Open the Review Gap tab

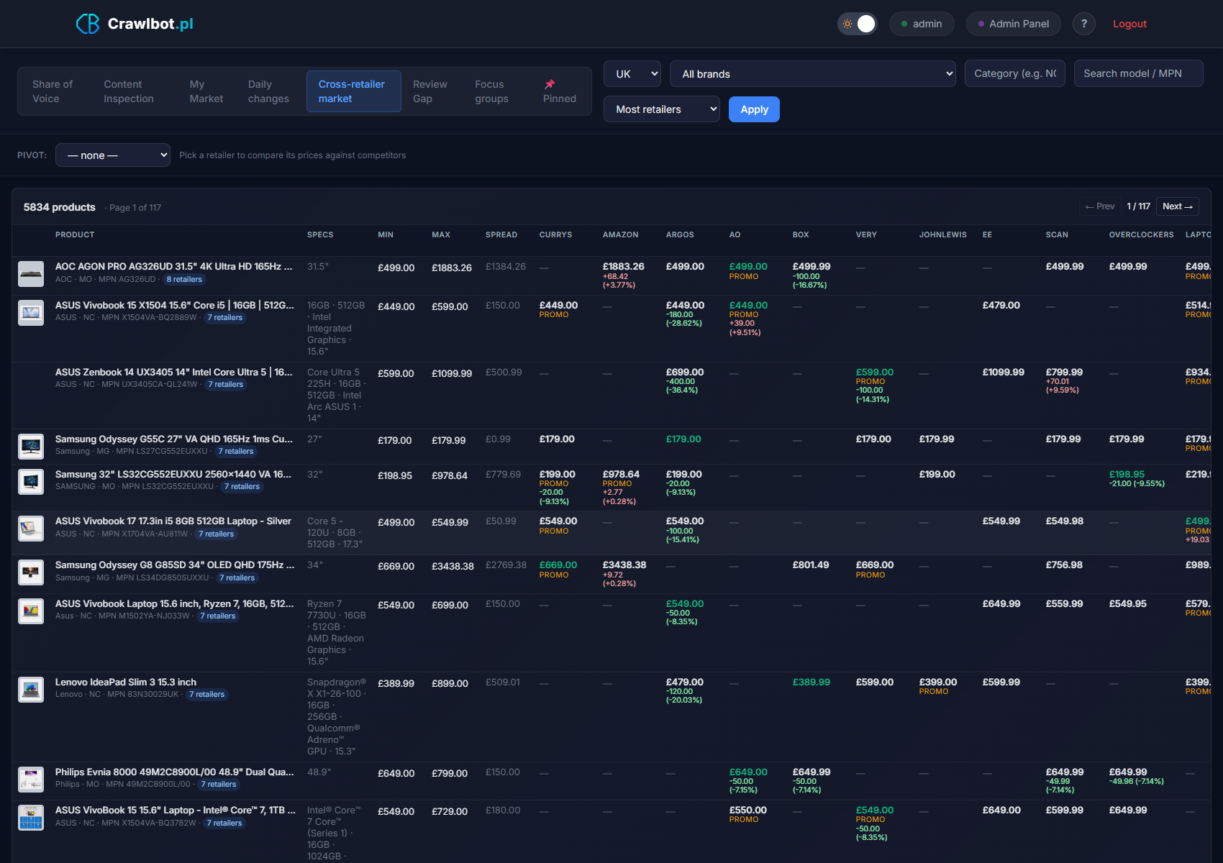(430, 91)
